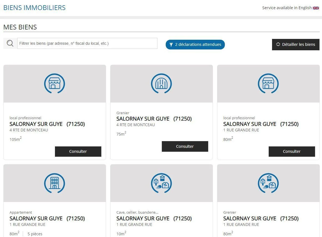Consult the 80m² local professionnel on Rue Grande Rue
The image size is (322, 237).
pyautogui.click(x=291, y=151)
